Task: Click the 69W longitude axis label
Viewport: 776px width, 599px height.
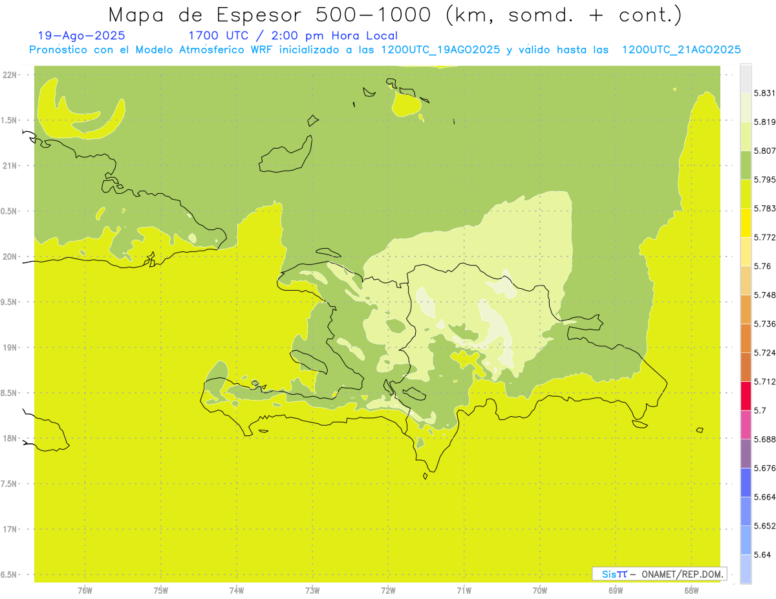Action: 616,591
